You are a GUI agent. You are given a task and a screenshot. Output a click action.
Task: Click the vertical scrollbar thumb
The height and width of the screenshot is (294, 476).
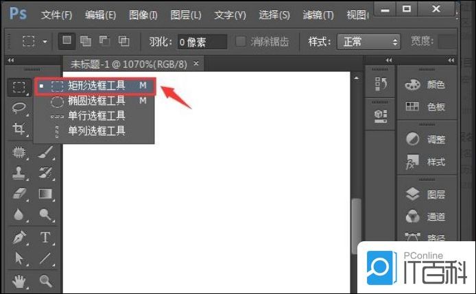(x=357, y=225)
